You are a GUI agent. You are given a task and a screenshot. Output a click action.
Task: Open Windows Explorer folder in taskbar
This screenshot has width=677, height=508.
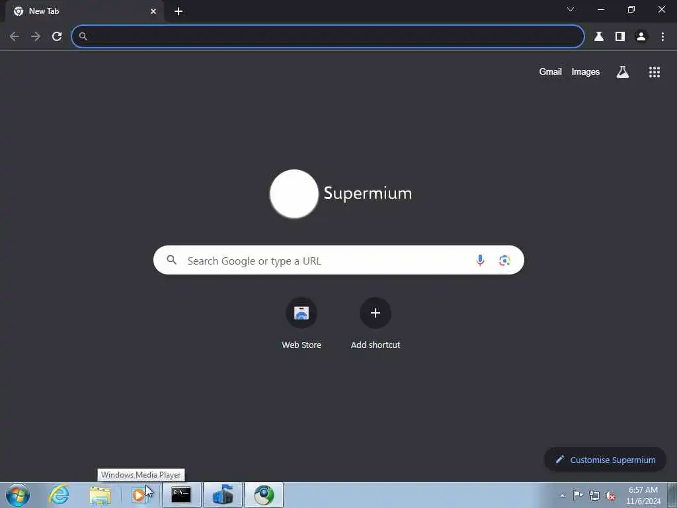tap(100, 495)
